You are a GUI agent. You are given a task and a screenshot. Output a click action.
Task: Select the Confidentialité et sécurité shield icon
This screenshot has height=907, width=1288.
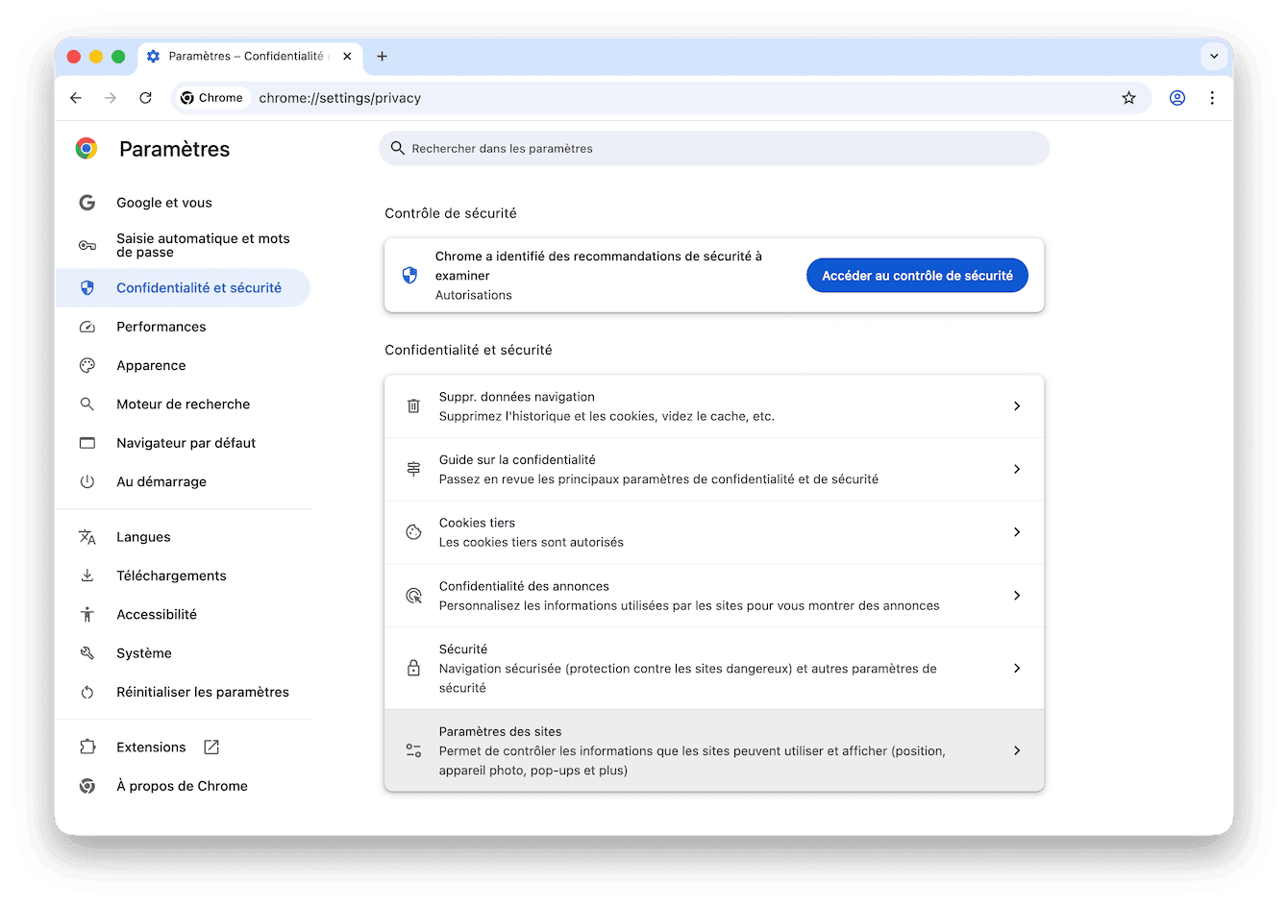pos(87,287)
